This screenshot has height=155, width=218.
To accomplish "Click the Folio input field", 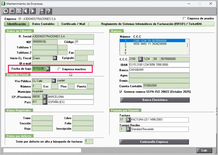I will click(x=83, y=123).
